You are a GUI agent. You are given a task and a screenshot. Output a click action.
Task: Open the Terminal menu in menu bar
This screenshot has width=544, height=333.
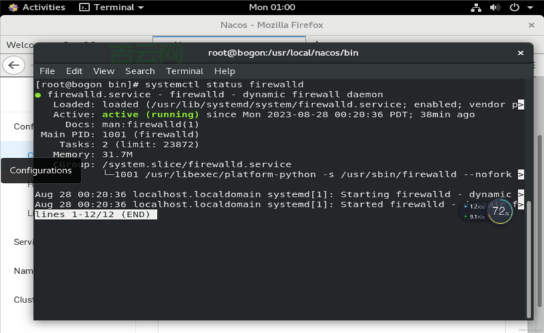184,71
